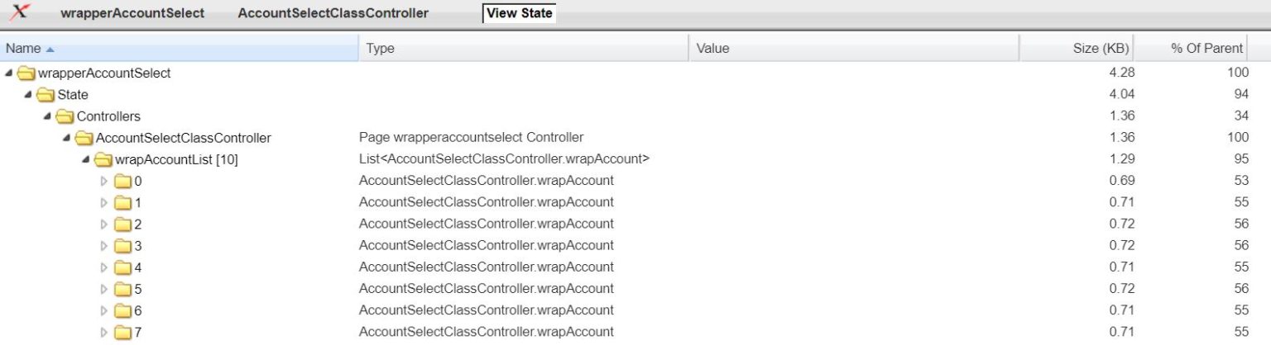
Task: Click the AccountSelectClassController folder icon
Action: click(x=84, y=138)
